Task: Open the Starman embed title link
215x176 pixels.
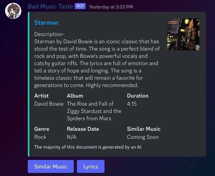Action: 46,23
